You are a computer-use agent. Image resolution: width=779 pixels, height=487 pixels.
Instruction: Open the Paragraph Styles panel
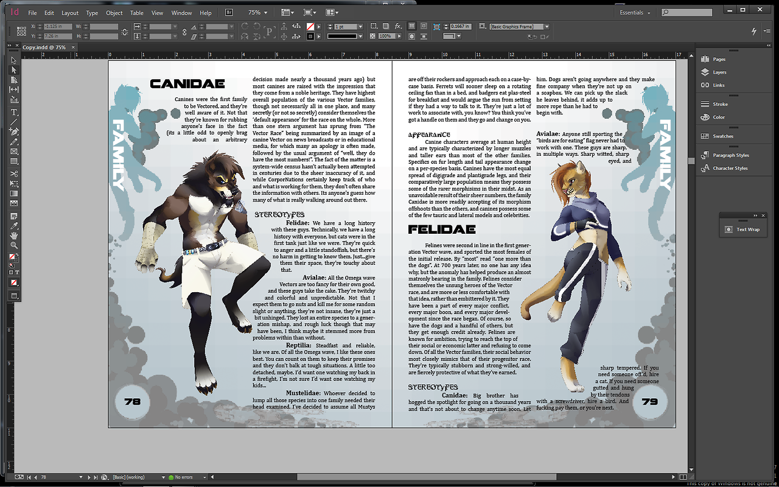pyautogui.click(x=730, y=155)
